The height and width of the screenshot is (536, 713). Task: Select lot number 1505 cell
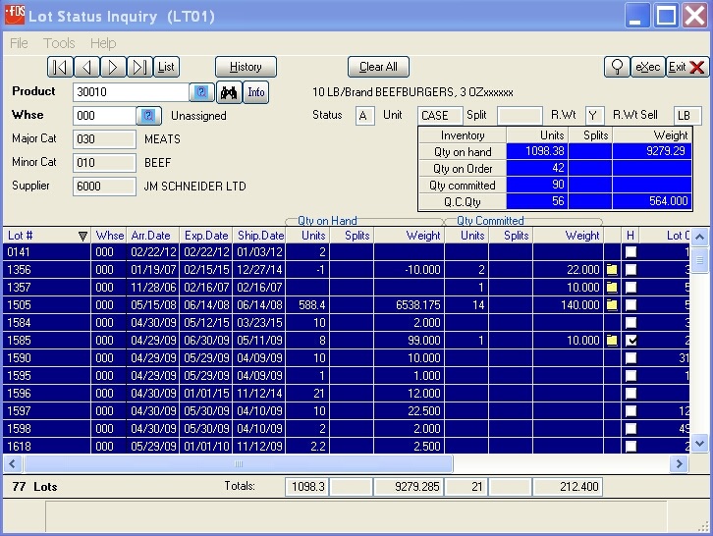pyautogui.click(x=47, y=305)
